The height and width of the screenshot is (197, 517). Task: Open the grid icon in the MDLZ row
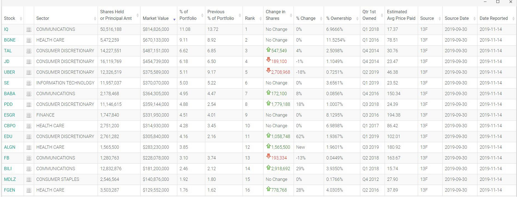click(29, 179)
